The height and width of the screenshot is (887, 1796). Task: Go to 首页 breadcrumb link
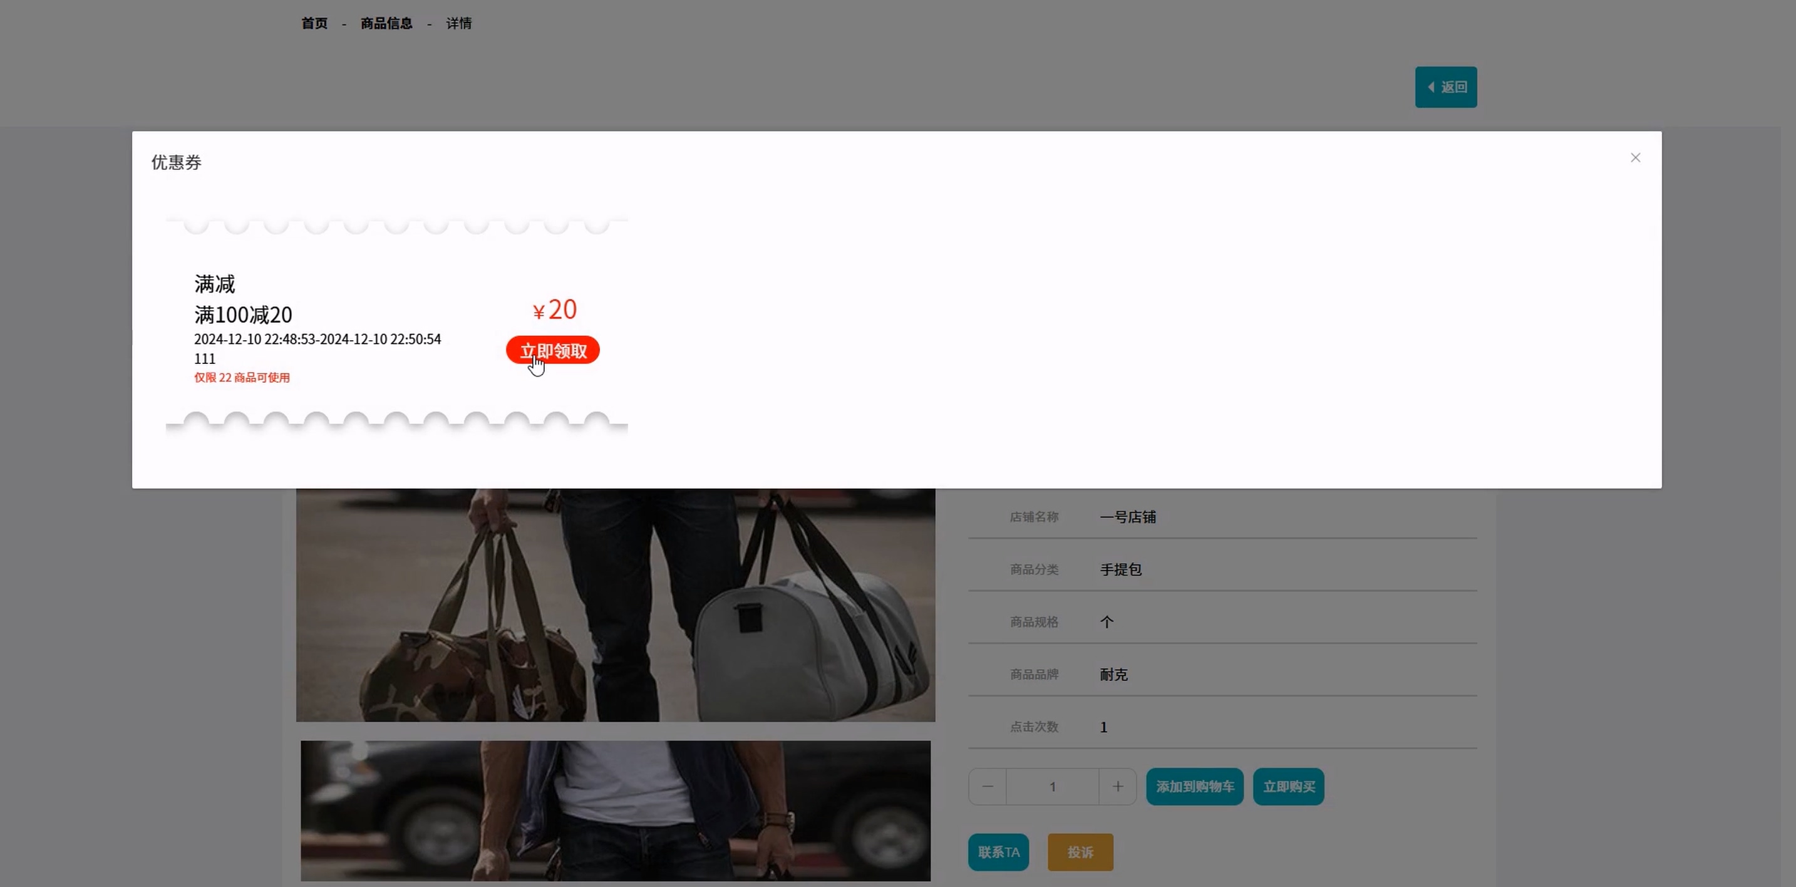pos(314,24)
